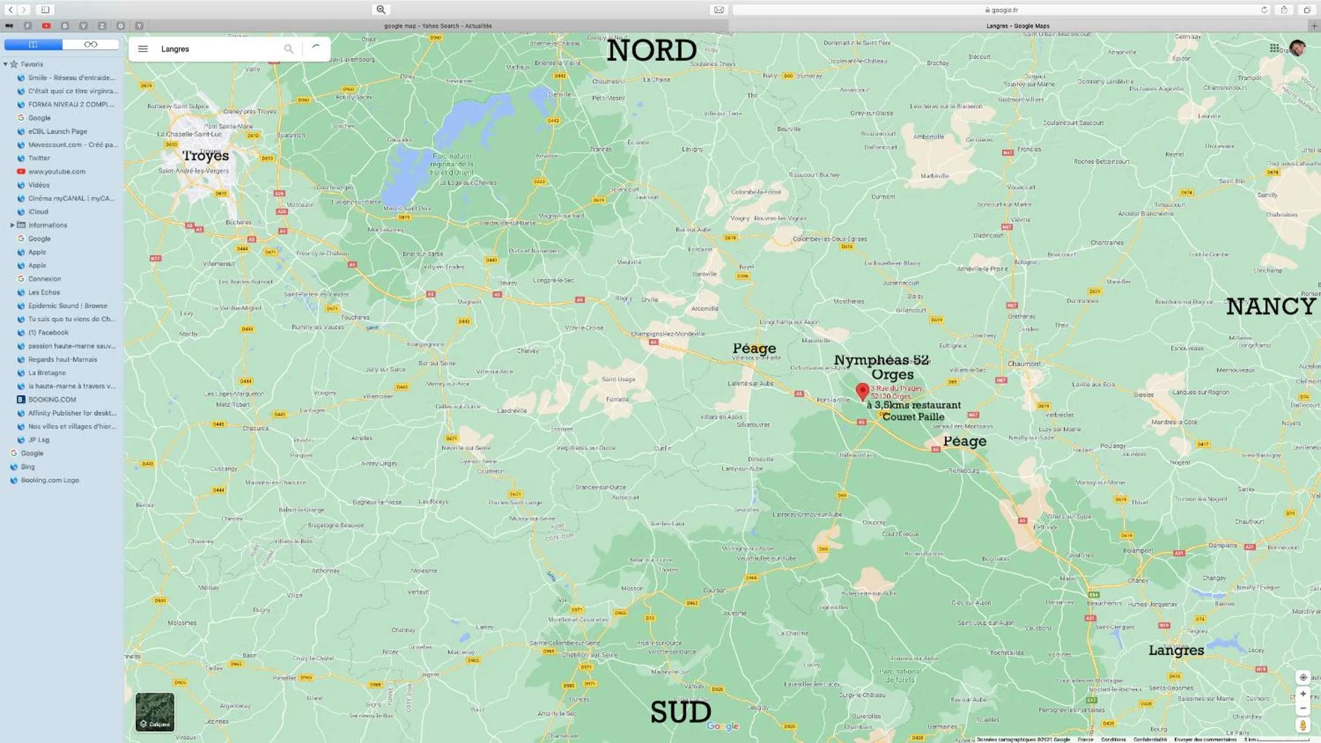Collapse the Favoris bookmarks section
This screenshot has width=1321, height=743.
point(6,64)
